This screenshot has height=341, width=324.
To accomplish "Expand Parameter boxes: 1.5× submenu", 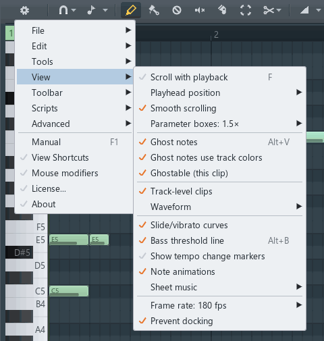I will point(220,124).
